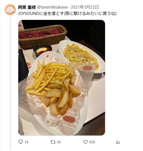Click the reply speech bubble icon
This screenshot has width=143, height=151.
click(x=21, y=142)
